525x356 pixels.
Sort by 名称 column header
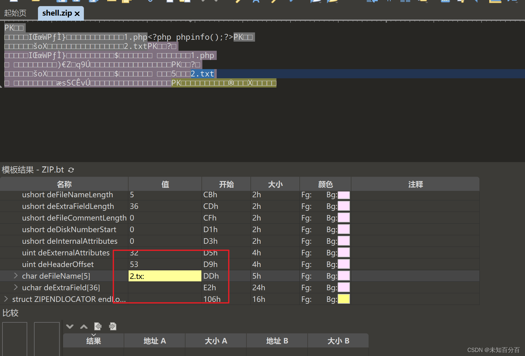click(x=64, y=184)
